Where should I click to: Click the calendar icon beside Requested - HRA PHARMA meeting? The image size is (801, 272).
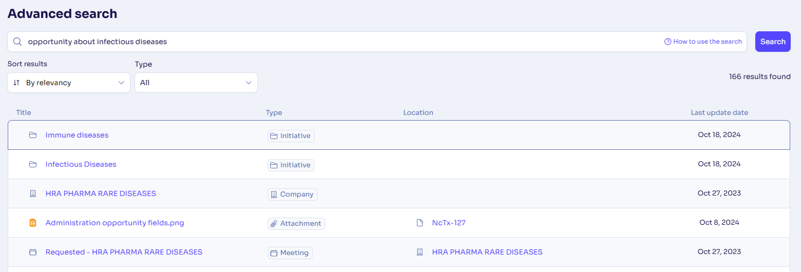33,252
